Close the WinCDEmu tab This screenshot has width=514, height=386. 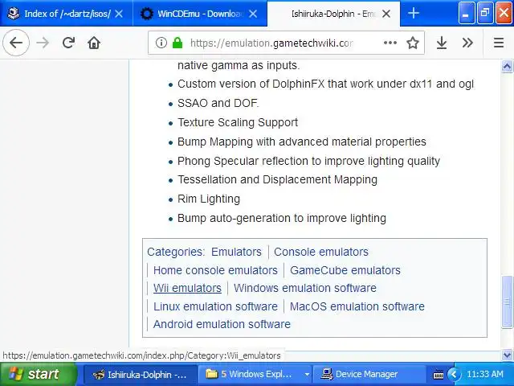click(x=253, y=14)
